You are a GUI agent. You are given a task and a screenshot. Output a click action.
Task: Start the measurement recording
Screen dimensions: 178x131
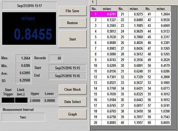(x=72, y=39)
